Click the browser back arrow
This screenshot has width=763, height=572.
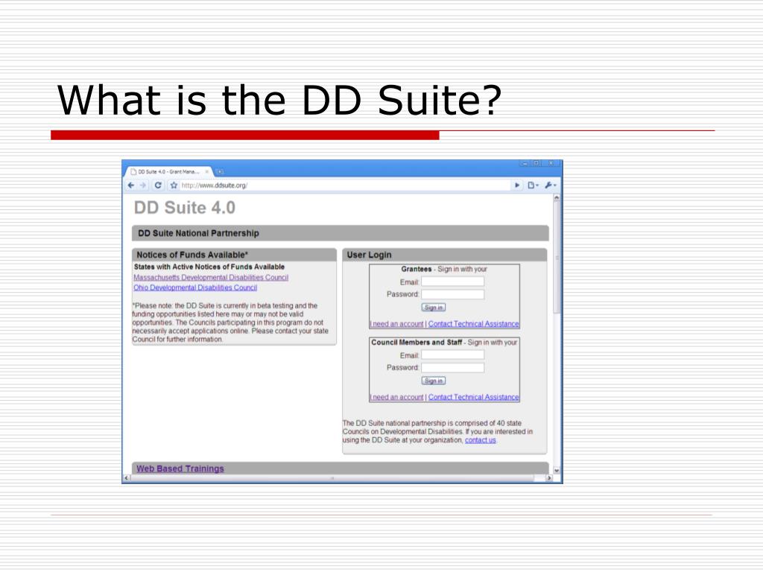[x=131, y=185]
